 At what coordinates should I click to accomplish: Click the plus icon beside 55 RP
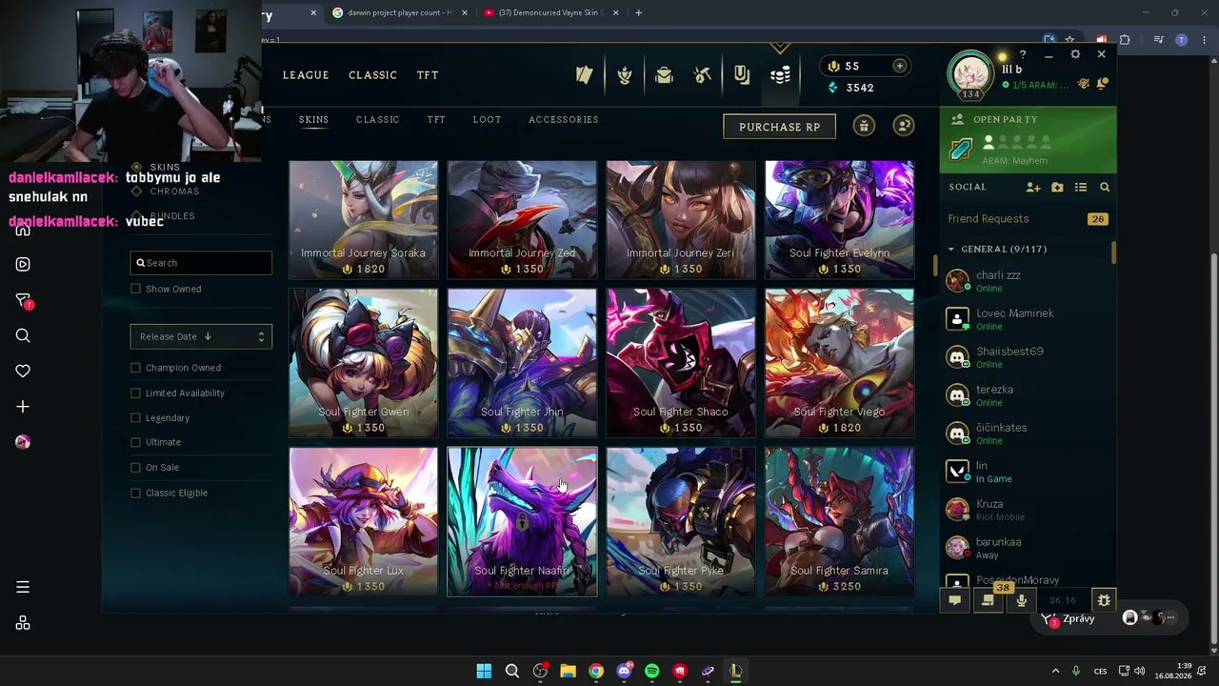pyautogui.click(x=899, y=66)
